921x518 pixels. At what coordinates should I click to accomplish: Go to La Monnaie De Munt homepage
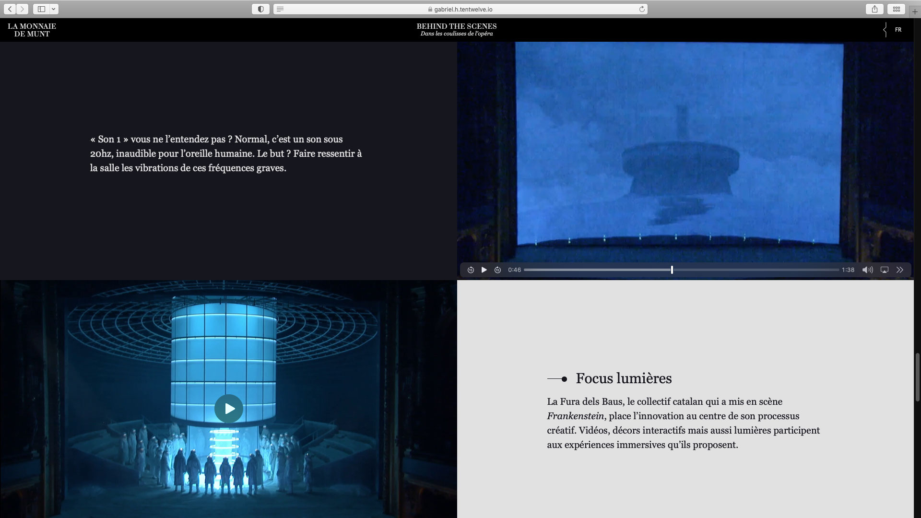(x=32, y=30)
